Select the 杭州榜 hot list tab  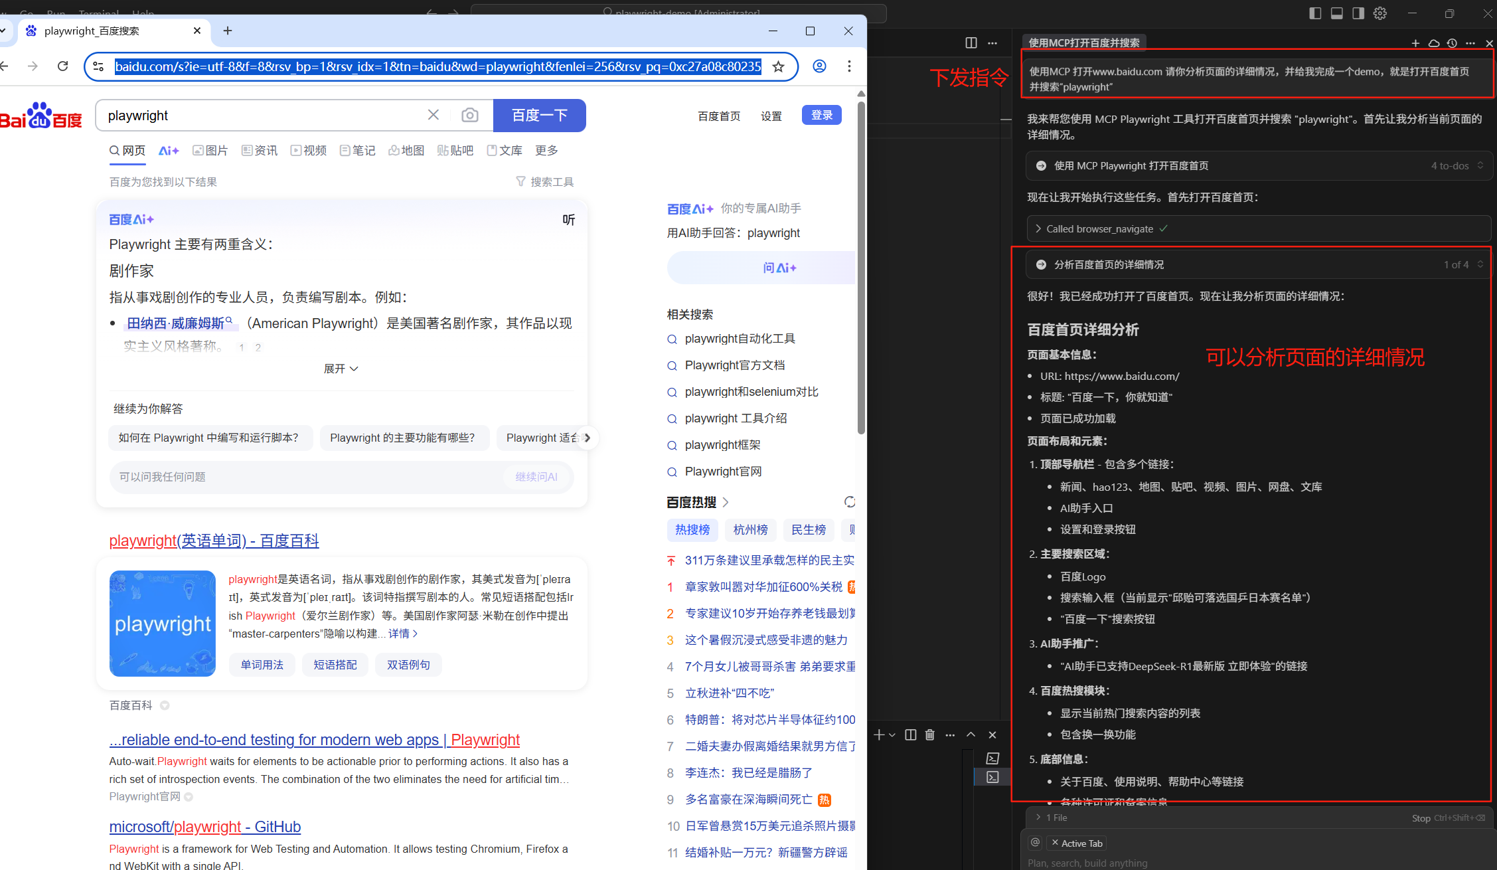click(x=750, y=530)
